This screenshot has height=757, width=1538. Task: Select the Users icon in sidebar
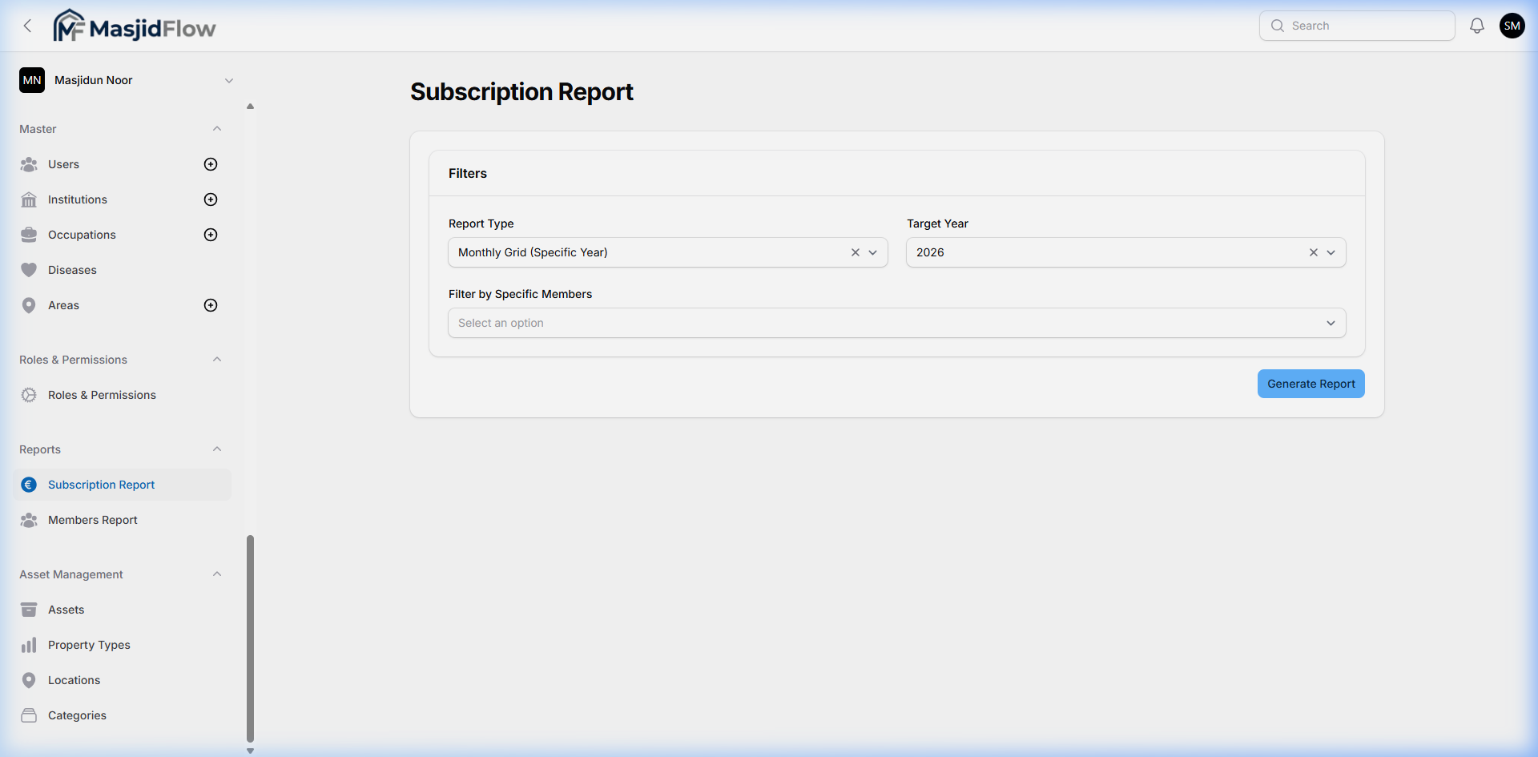click(x=29, y=163)
